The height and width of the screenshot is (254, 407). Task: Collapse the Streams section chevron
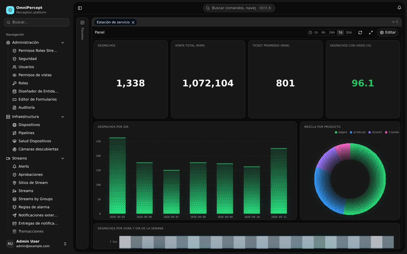coord(63,158)
